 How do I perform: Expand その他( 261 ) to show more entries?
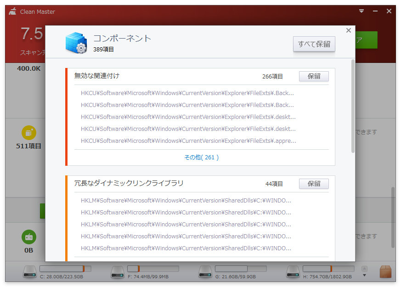[x=202, y=157]
